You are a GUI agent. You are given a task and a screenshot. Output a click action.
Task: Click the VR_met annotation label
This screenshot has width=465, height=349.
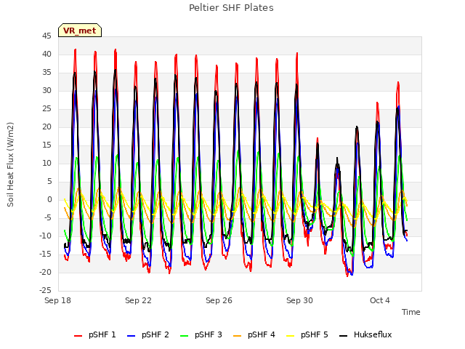(80, 31)
